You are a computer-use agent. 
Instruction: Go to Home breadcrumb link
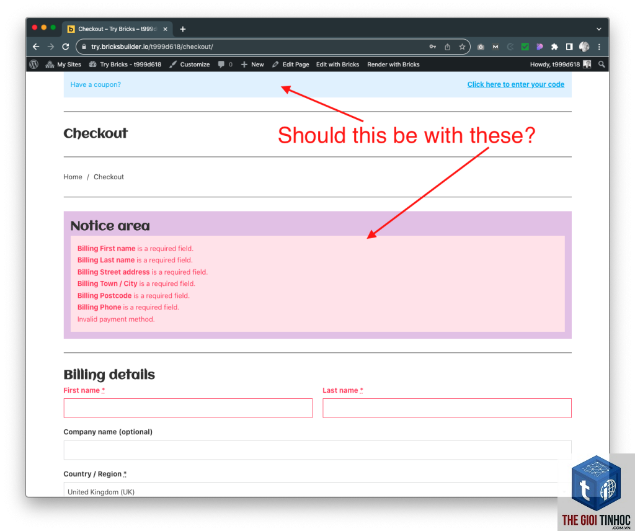point(73,177)
